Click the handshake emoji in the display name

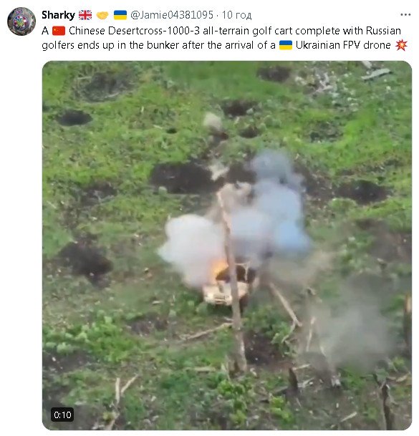click(102, 15)
